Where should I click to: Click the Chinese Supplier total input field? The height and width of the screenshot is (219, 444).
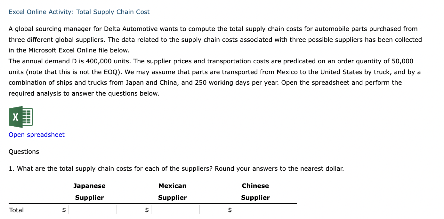pyautogui.click(x=259, y=209)
